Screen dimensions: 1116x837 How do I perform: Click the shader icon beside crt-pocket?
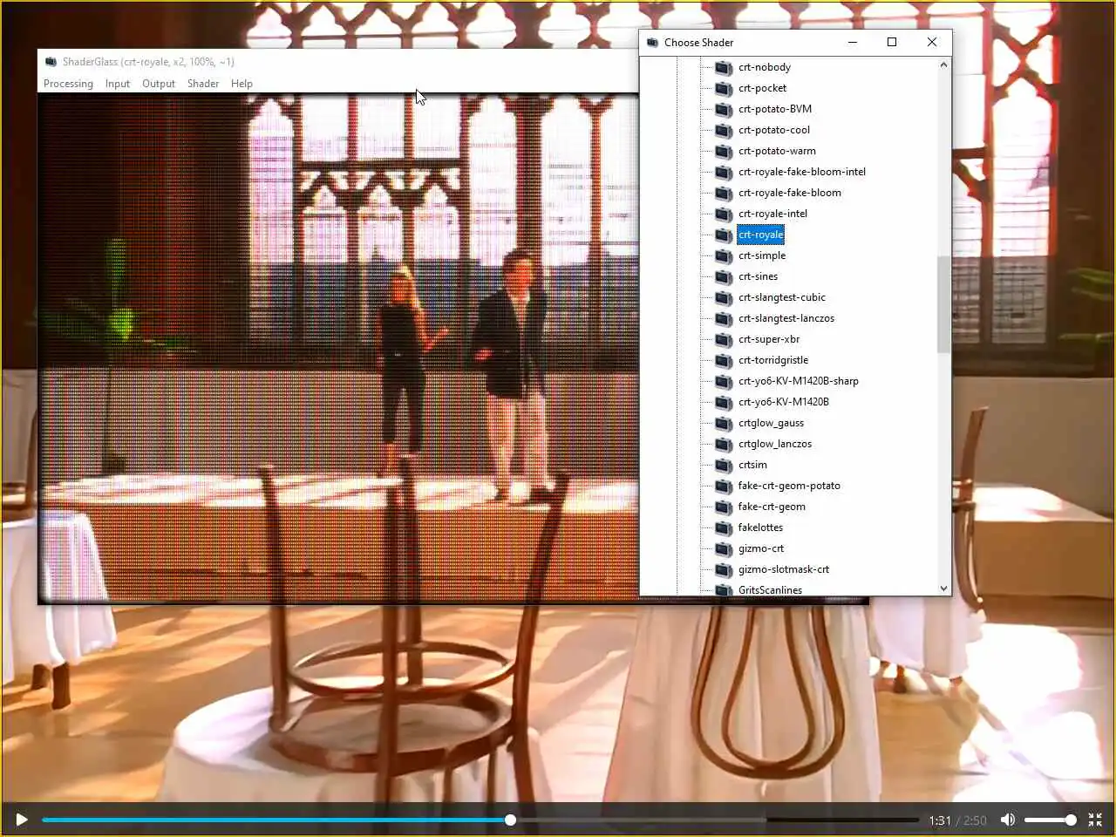724,88
